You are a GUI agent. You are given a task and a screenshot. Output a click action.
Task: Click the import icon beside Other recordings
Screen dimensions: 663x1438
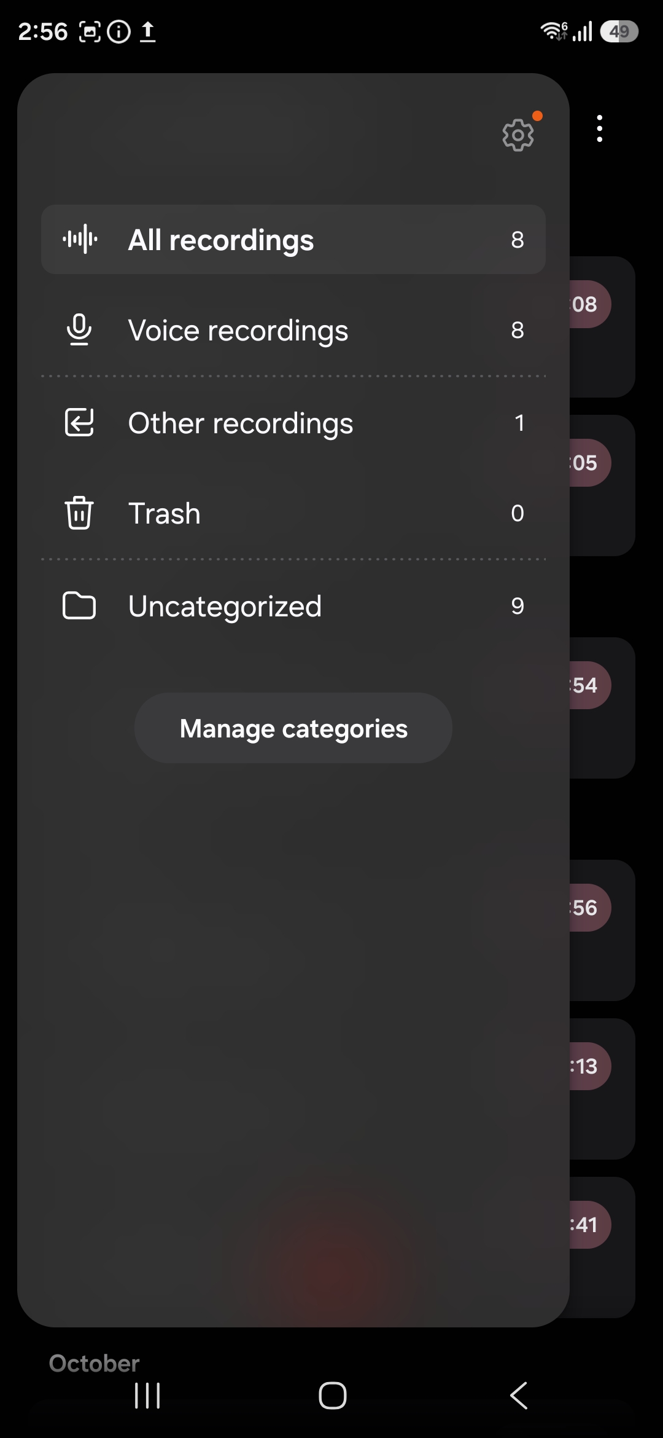(x=79, y=422)
